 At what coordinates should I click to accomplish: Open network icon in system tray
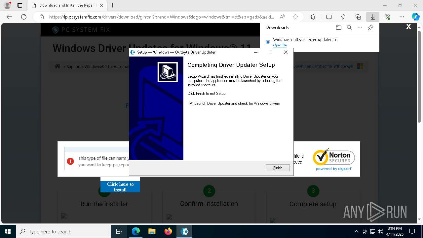point(372,231)
